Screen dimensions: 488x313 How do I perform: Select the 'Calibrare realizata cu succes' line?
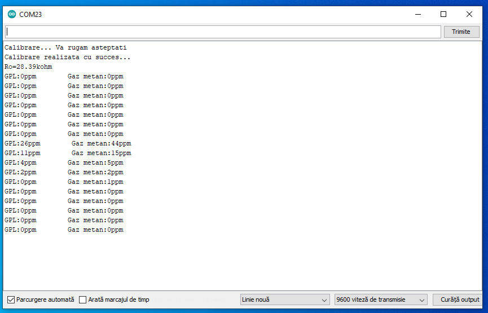(x=67, y=58)
